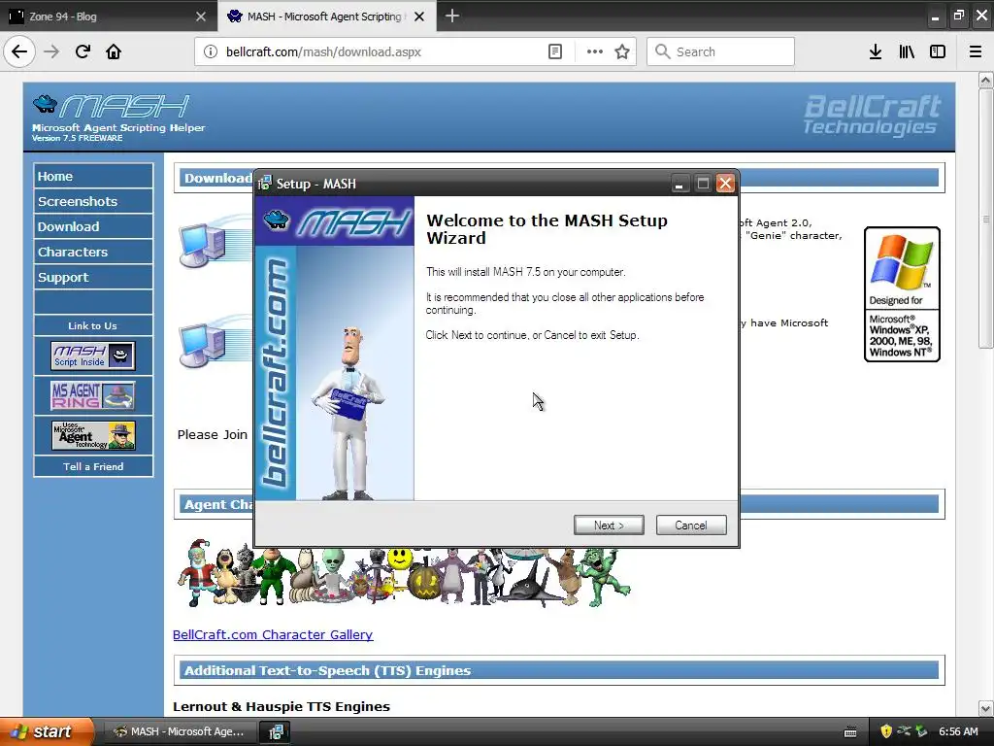The height and width of the screenshot is (746, 994).
Task: Minimize the Setup - MASH dialog
Action: (x=679, y=184)
